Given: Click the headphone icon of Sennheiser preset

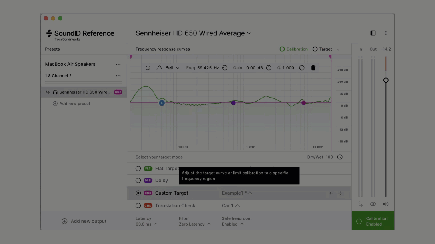Looking at the screenshot, I should pos(55,92).
